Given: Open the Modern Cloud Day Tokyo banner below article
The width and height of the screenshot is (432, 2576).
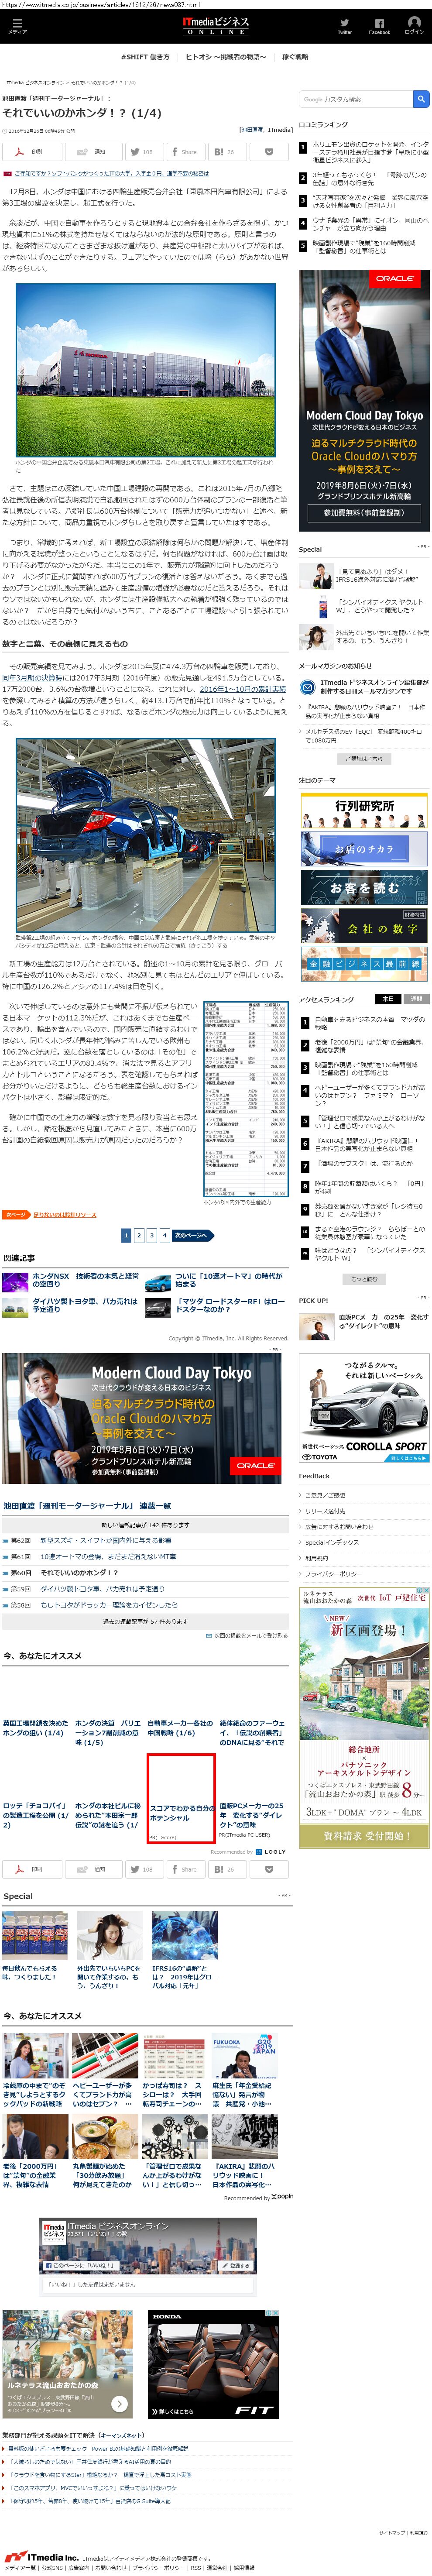Looking at the screenshot, I should (x=142, y=1417).
